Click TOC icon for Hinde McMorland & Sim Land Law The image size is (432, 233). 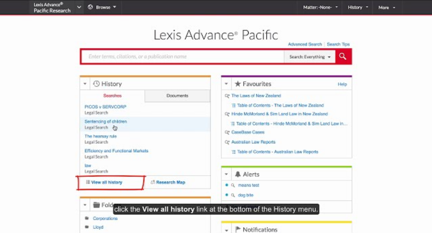[233, 124]
